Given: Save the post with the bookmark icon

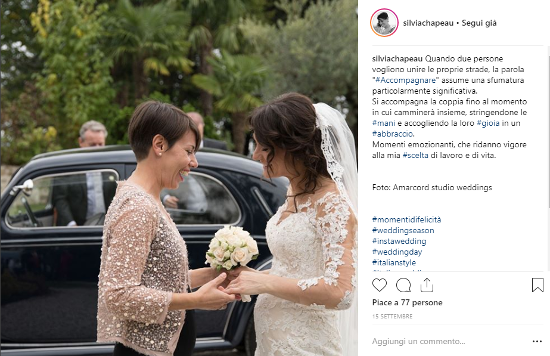Looking at the screenshot, I should [537, 285].
